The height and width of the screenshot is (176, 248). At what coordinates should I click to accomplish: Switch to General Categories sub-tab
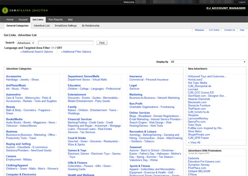[x=17, y=26]
